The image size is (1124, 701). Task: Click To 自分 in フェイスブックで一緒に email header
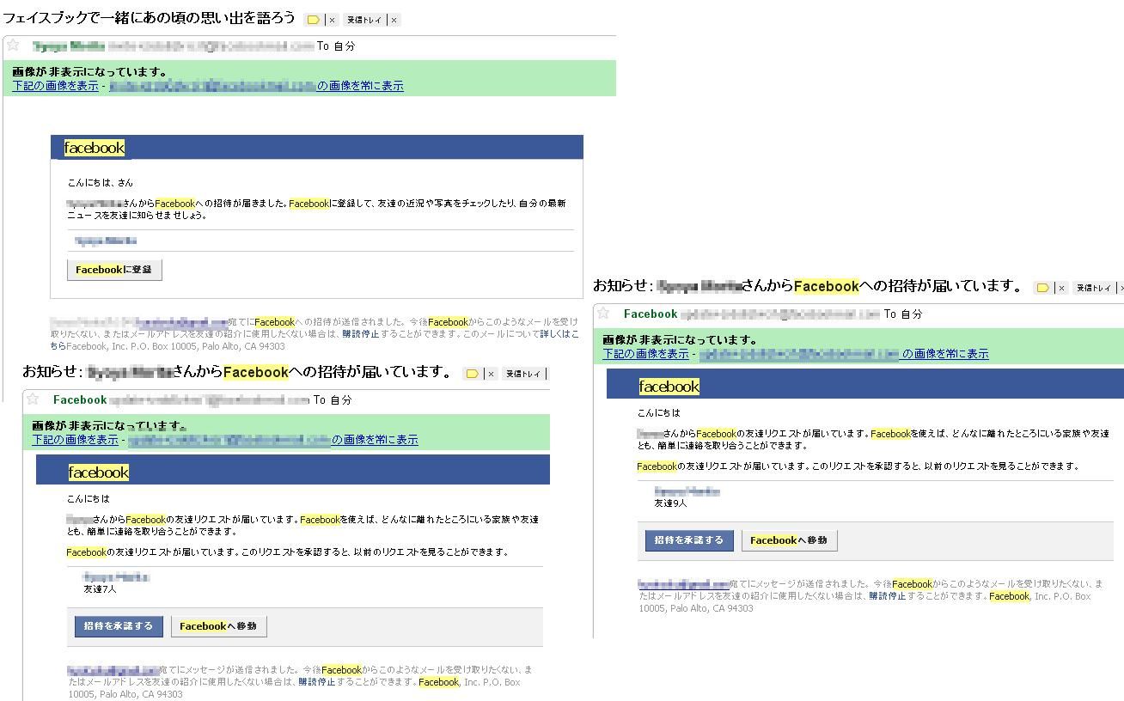(336, 46)
